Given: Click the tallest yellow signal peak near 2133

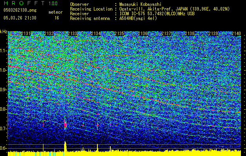Looking at the screenshot, I should coord(65,147).
